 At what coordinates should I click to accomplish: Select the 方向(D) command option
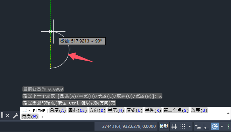(x=97, y=110)
